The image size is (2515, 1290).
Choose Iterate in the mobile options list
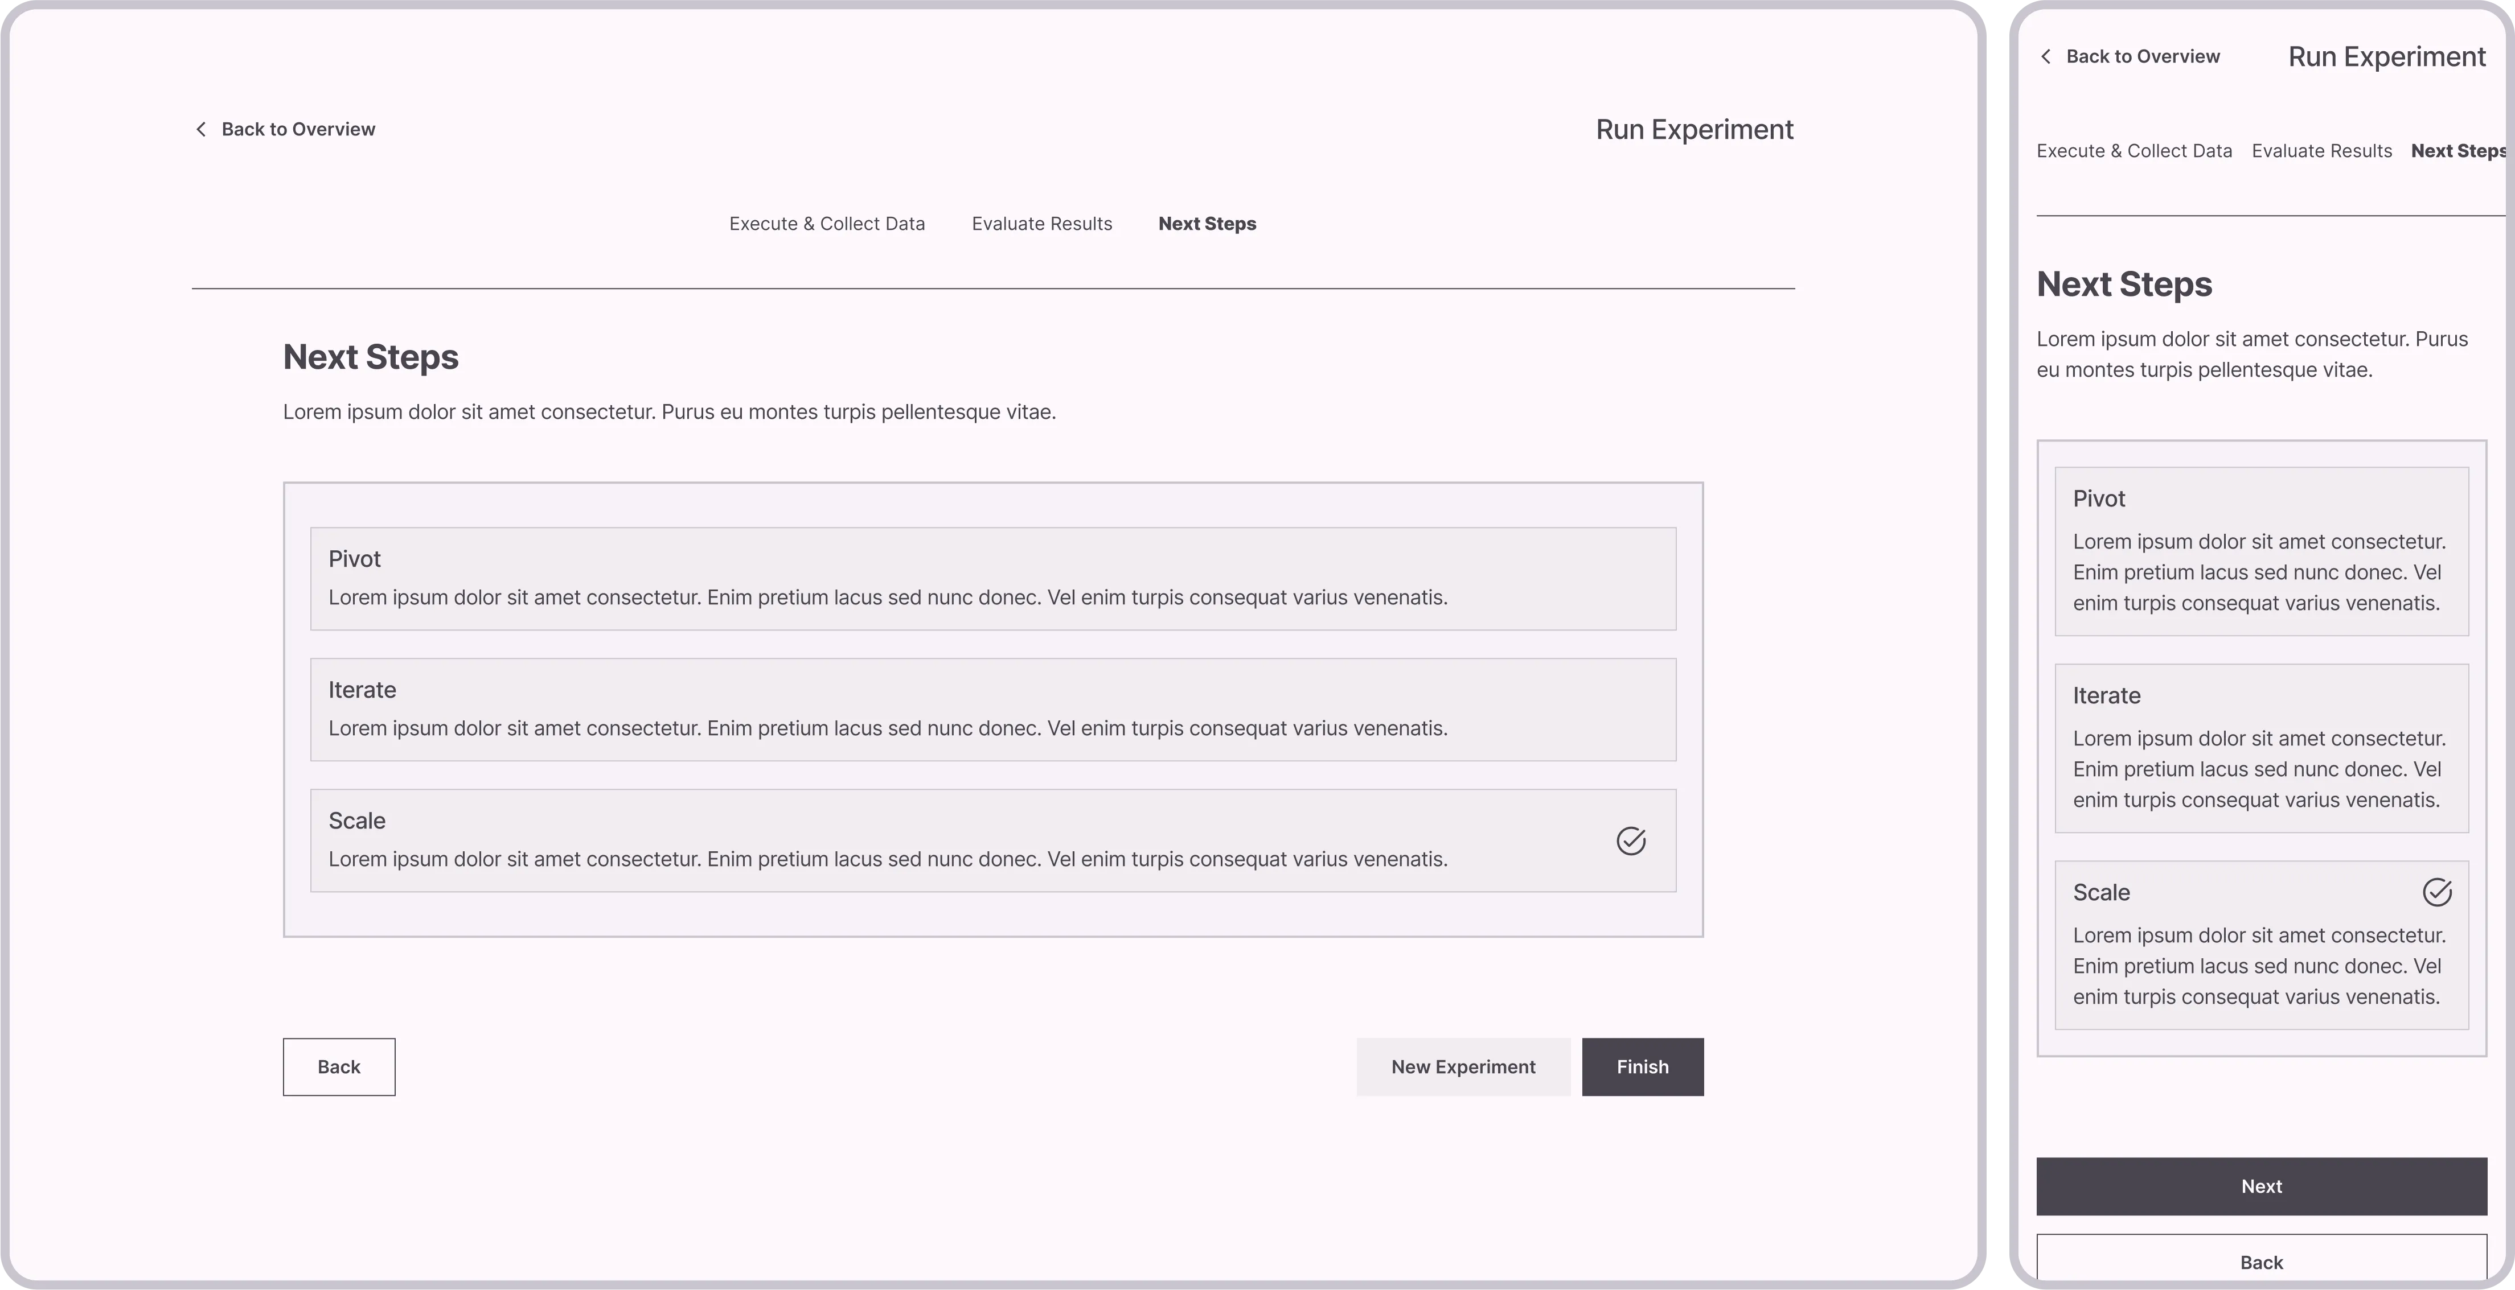2261,748
